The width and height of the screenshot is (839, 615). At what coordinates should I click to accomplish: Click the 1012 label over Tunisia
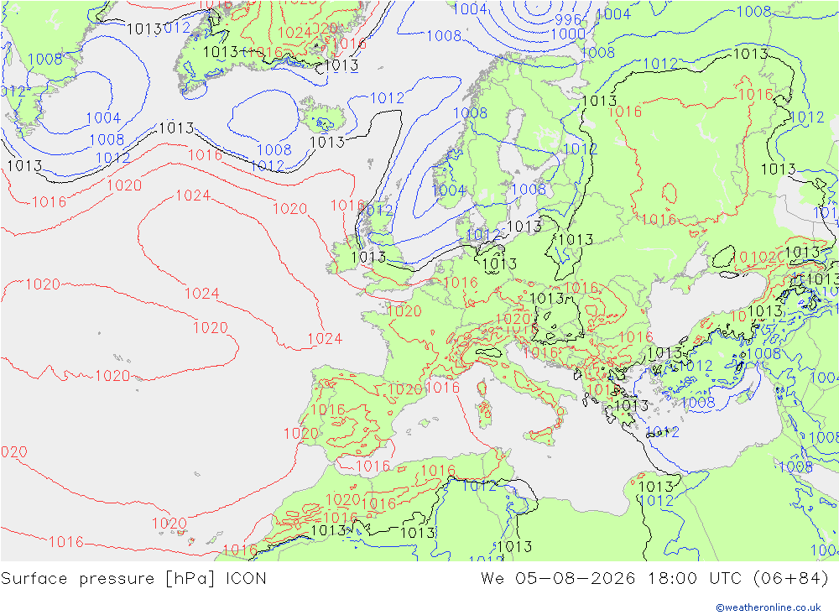479,486
